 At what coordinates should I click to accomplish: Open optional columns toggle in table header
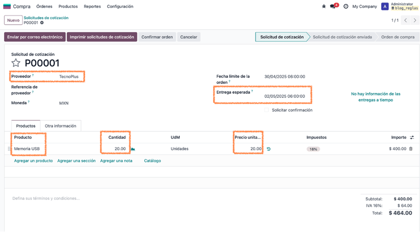tap(412, 137)
